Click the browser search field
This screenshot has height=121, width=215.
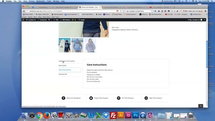coord(138,11)
